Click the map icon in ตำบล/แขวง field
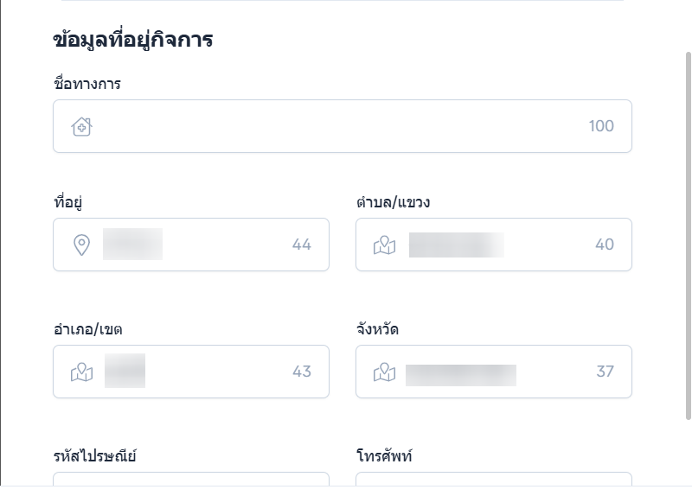 384,245
